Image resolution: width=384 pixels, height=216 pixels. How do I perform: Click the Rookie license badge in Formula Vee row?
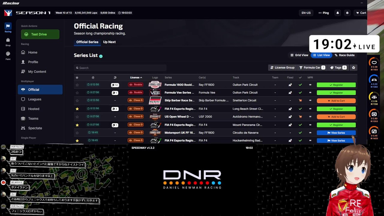click(x=135, y=92)
